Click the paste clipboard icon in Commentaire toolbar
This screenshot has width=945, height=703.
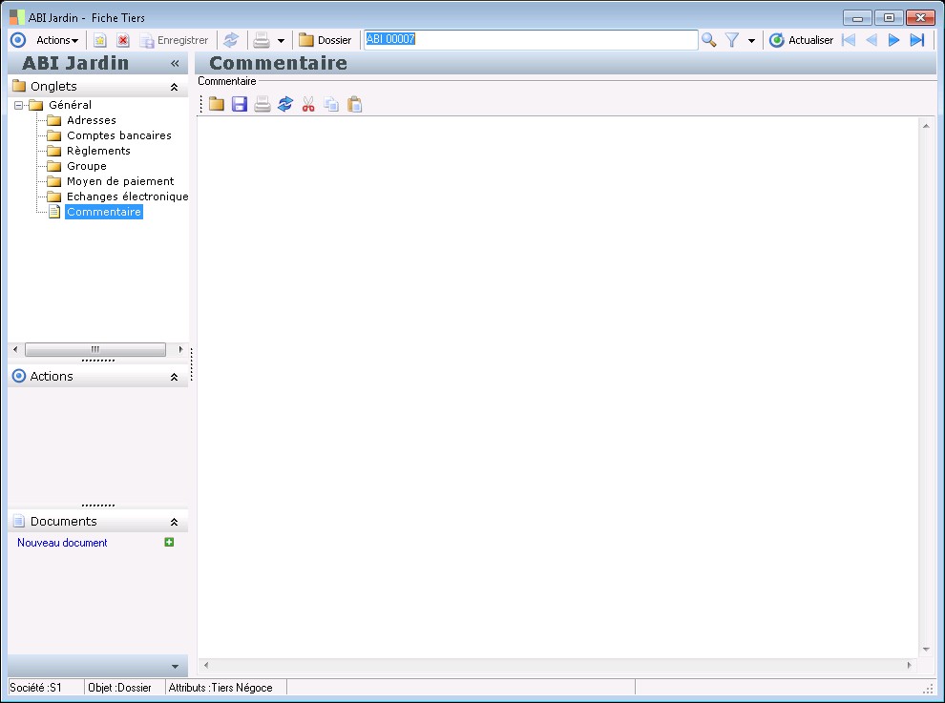pyautogui.click(x=354, y=104)
